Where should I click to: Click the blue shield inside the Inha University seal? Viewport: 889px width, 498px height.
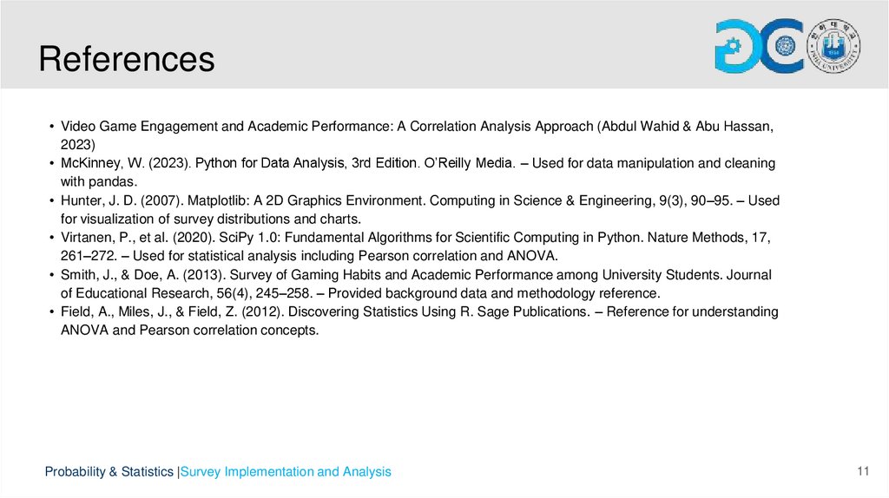click(835, 46)
